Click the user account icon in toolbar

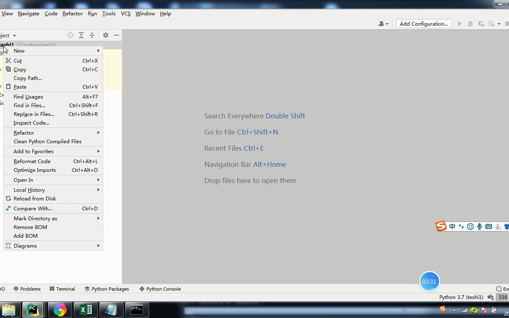[381, 24]
